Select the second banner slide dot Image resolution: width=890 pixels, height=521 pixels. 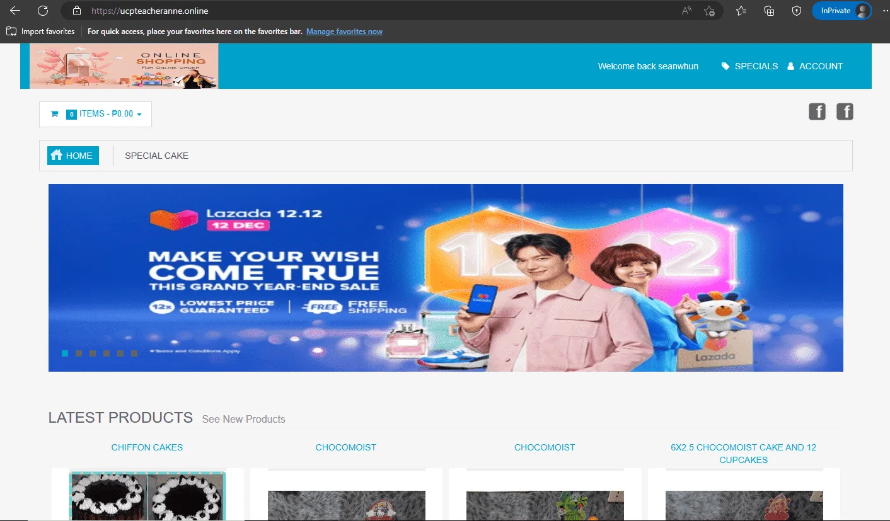click(x=79, y=353)
